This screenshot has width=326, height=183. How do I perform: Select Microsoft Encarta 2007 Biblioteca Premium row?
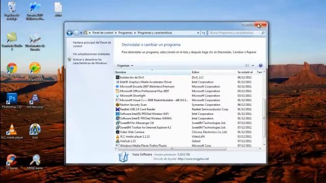coord(188,86)
